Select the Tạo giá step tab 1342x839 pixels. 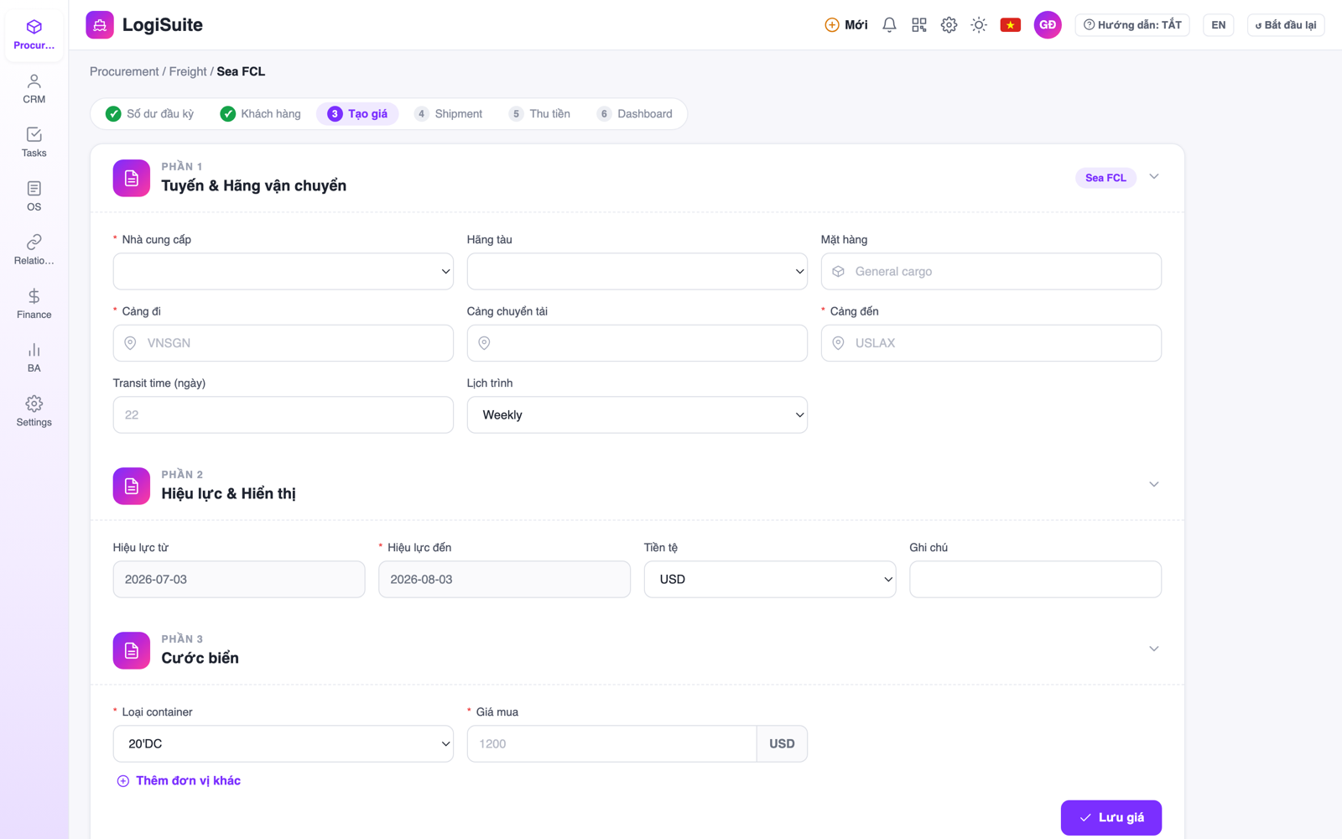358,114
